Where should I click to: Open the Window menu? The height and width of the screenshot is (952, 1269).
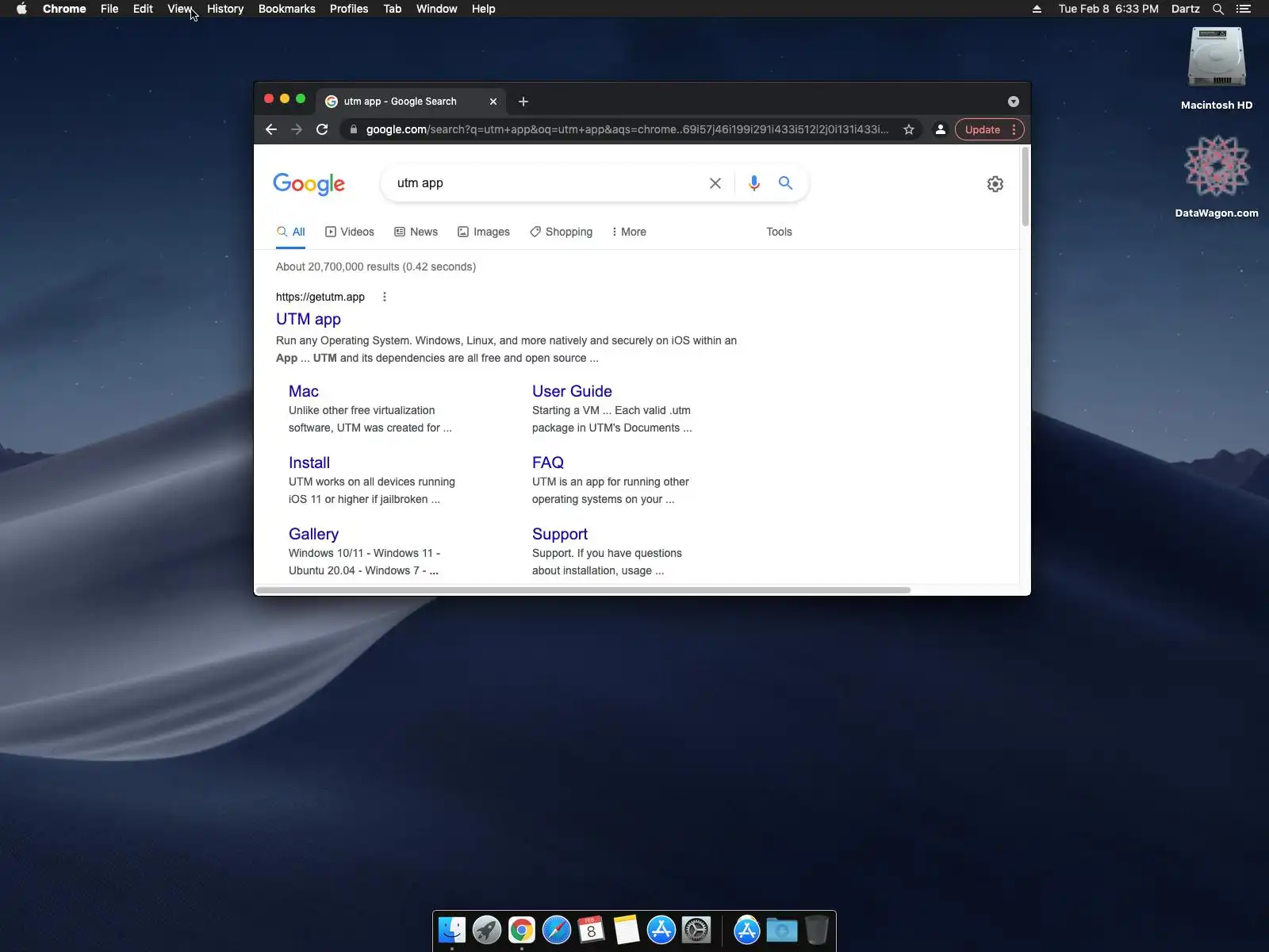[437, 9]
